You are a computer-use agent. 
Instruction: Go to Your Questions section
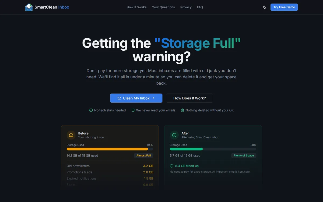(163, 7)
